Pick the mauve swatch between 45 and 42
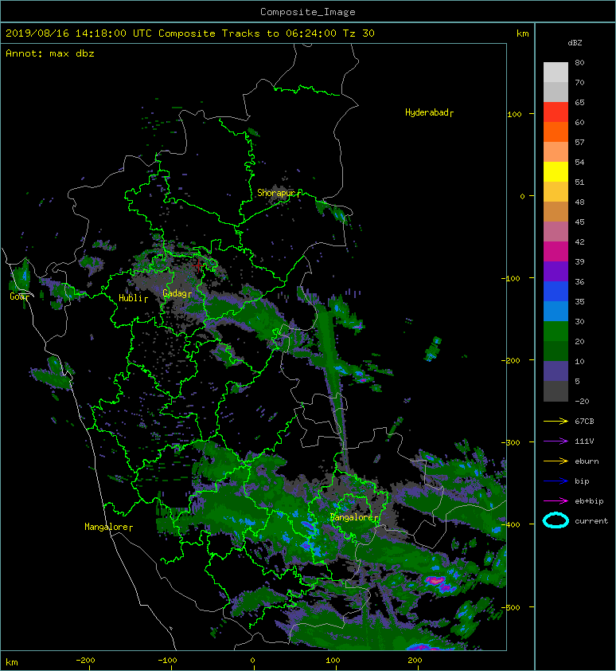This screenshot has height=671, width=616. tap(556, 232)
